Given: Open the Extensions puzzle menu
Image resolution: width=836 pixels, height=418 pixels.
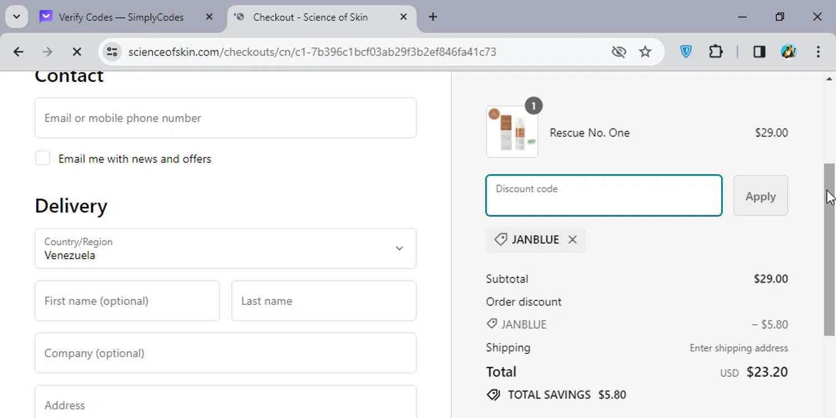Looking at the screenshot, I should pyautogui.click(x=716, y=52).
